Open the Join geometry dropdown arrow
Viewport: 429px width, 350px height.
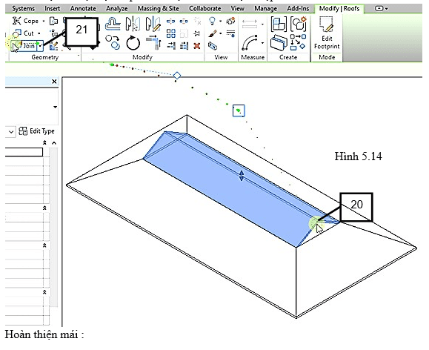(x=40, y=46)
